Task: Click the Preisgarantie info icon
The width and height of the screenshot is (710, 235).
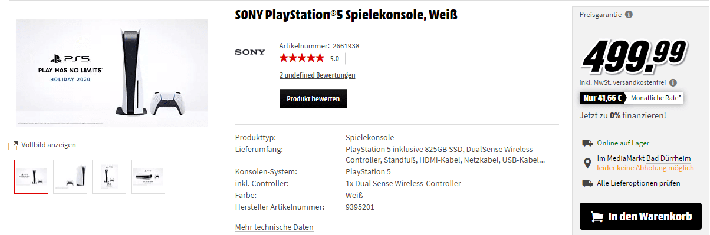Action: [x=629, y=14]
